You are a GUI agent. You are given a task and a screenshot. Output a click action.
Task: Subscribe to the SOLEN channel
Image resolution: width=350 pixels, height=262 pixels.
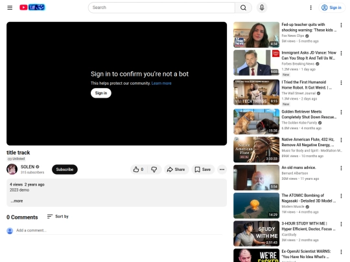[x=65, y=169]
